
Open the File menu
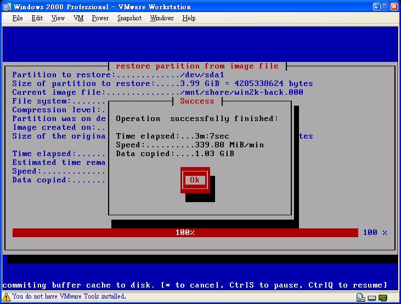(18, 18)
